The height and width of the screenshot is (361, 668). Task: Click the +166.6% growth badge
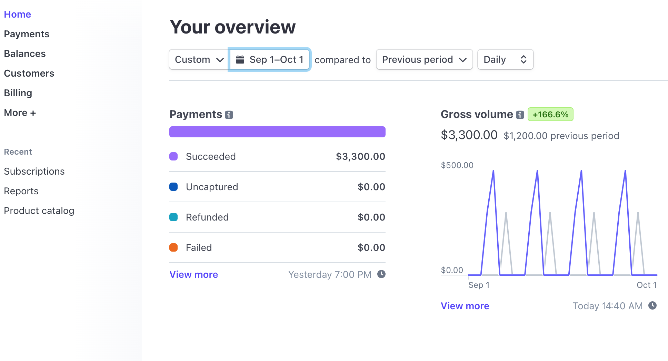[550, 115]
